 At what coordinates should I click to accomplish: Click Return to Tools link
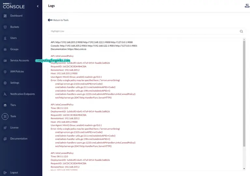[58, 20]
